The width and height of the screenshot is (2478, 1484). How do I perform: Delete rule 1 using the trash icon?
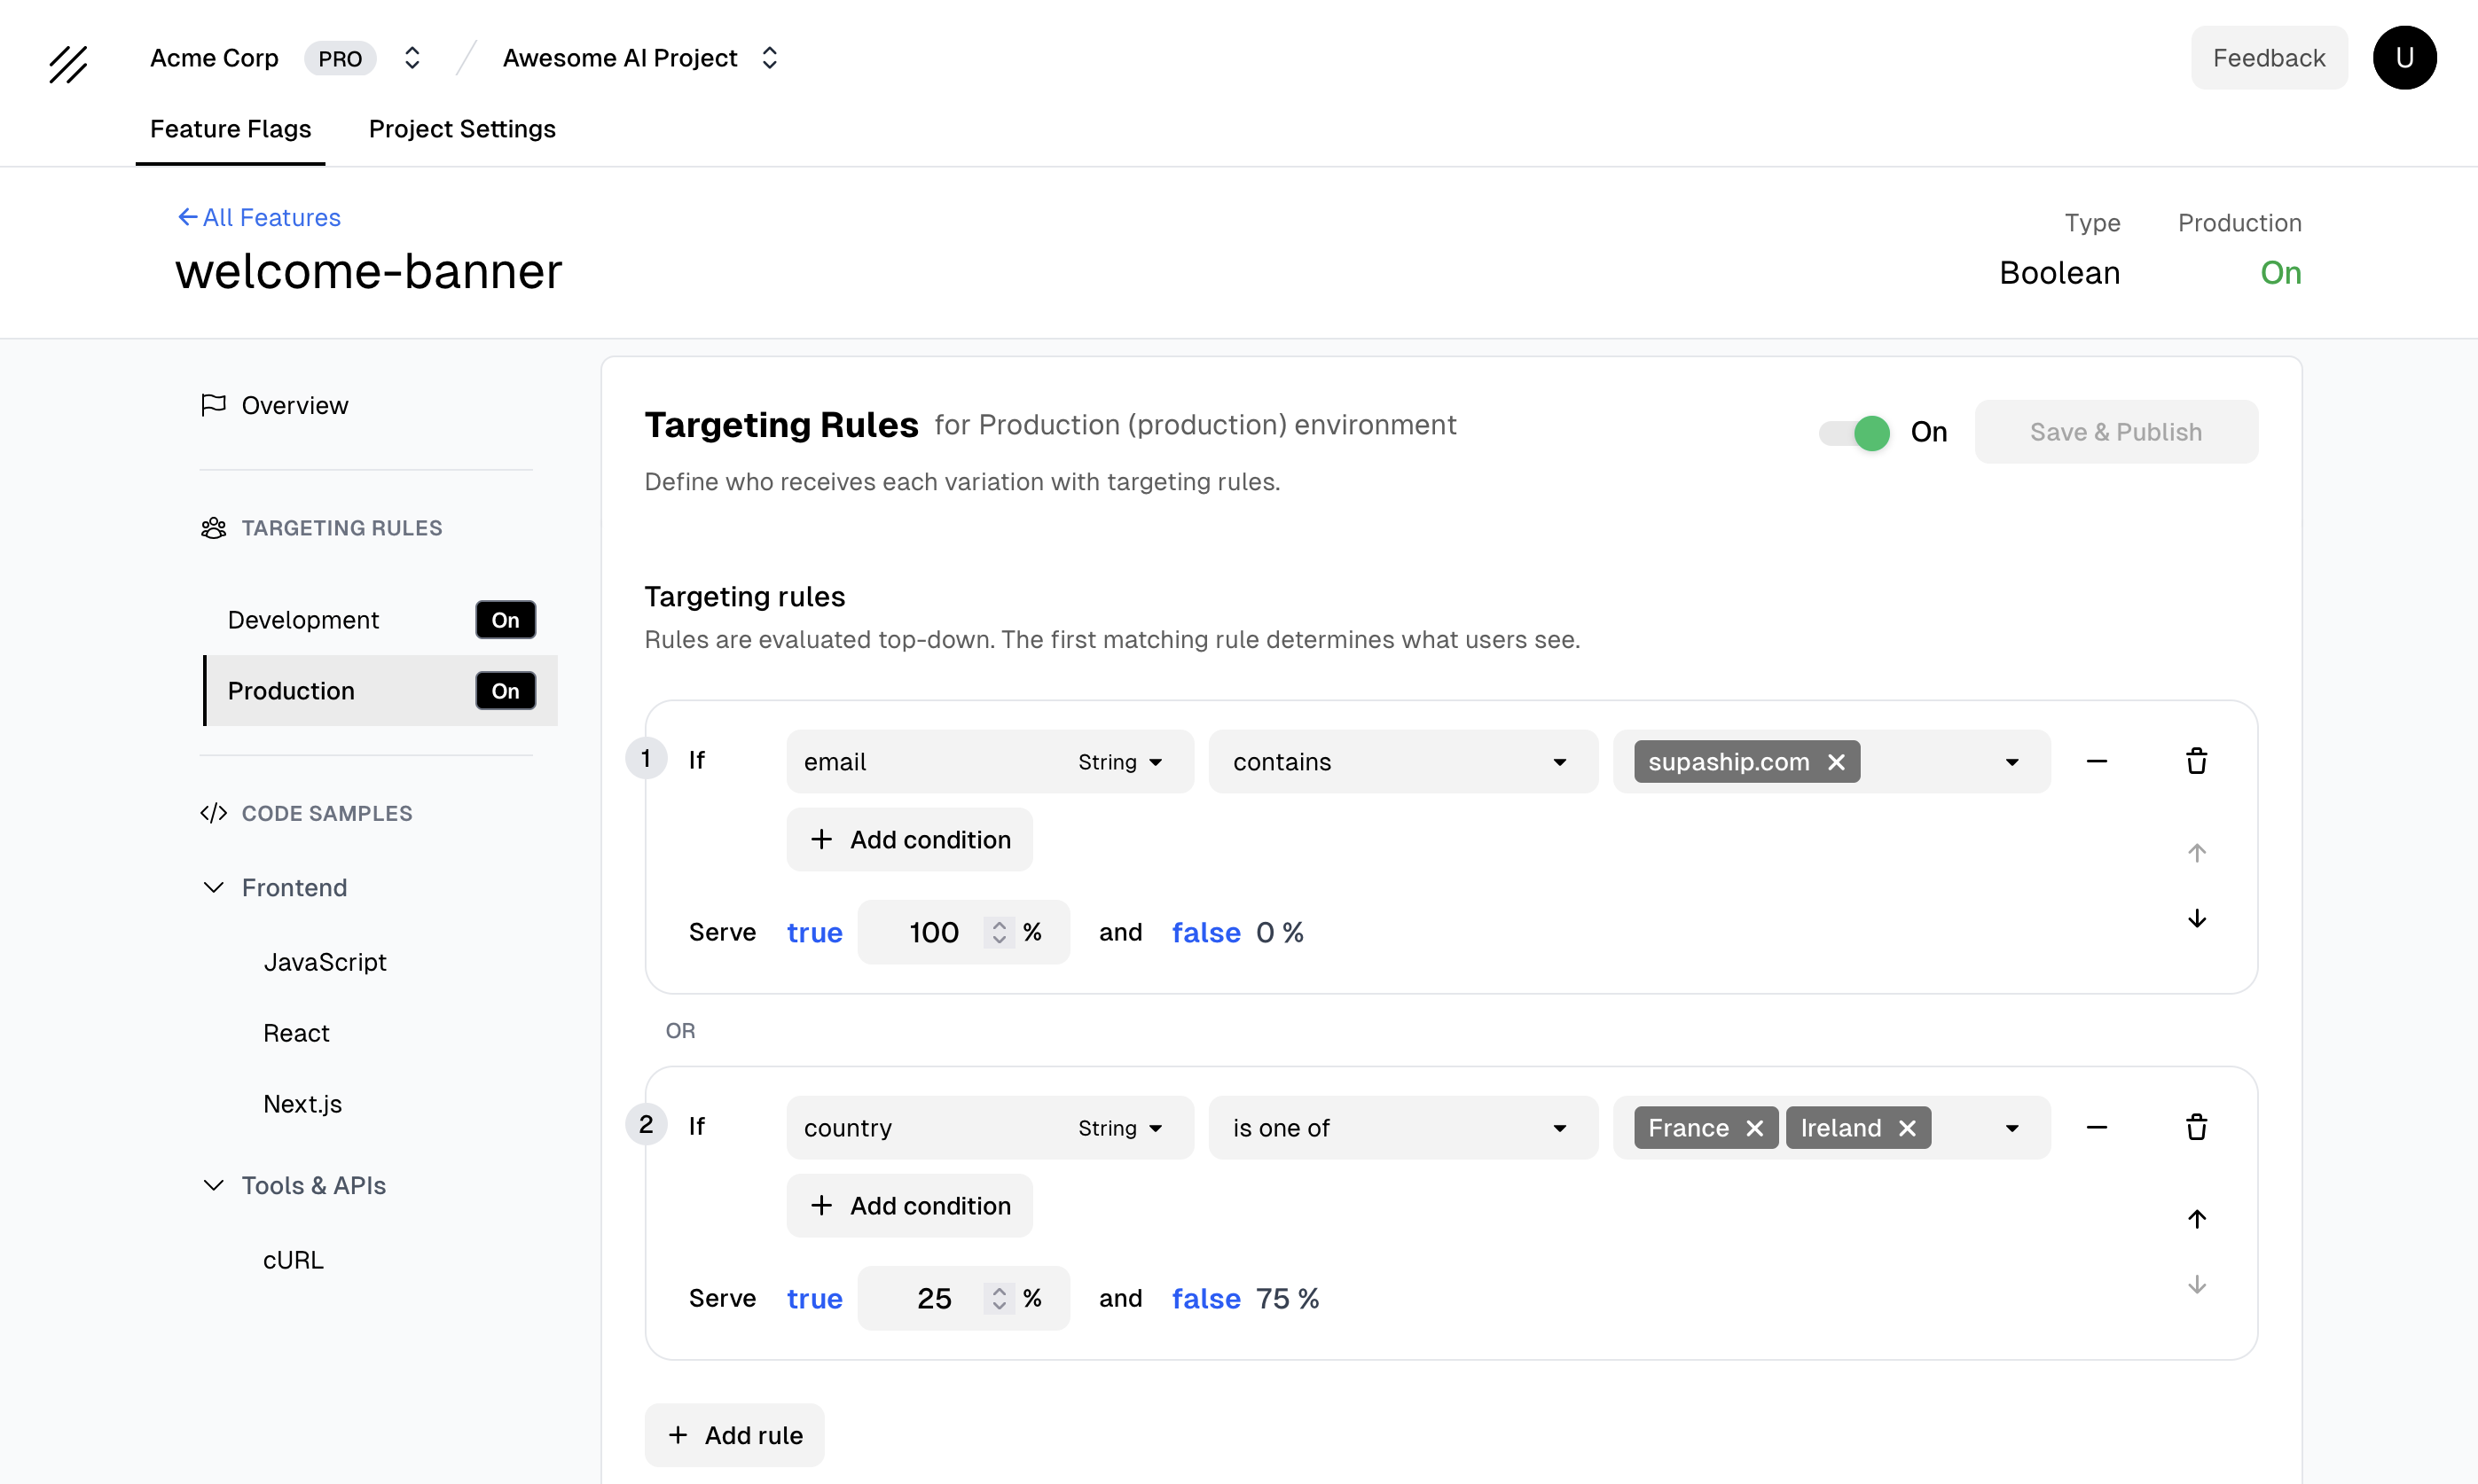(2197, 761)
